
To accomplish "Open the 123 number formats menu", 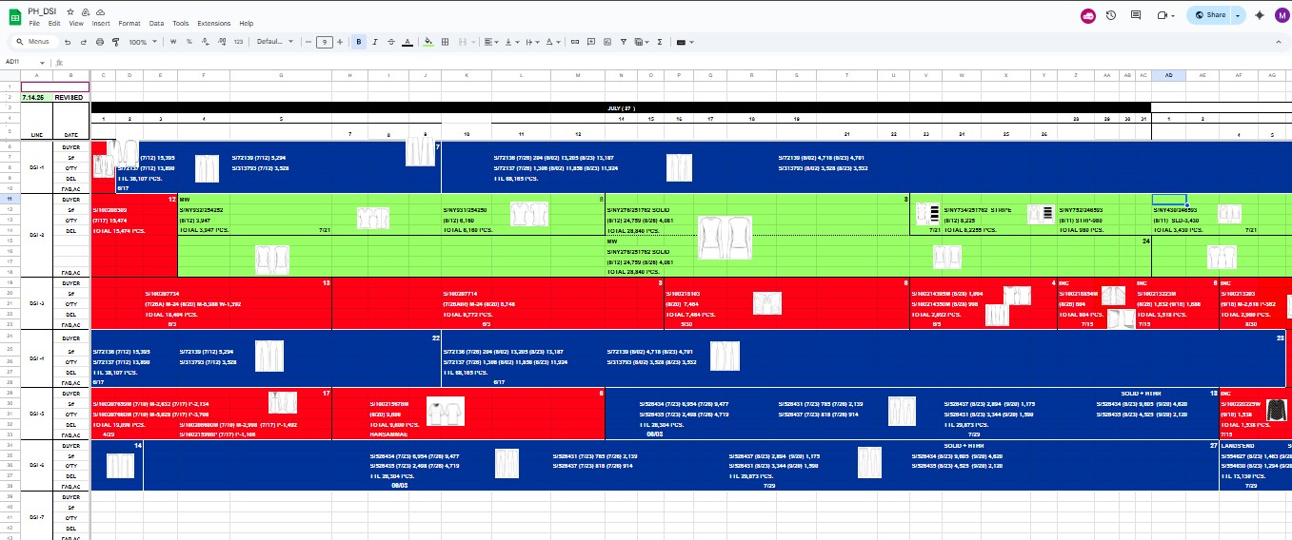I will click(238, 42).
